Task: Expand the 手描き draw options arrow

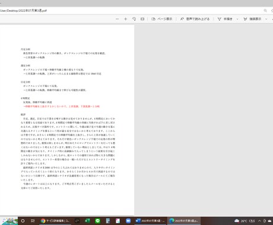Action: tap(237, 19)
